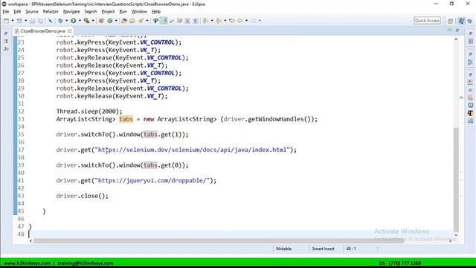
Task: Open the Next Annotation dropdown arrow
Action: pyautogui.click(x=212, y=21)
